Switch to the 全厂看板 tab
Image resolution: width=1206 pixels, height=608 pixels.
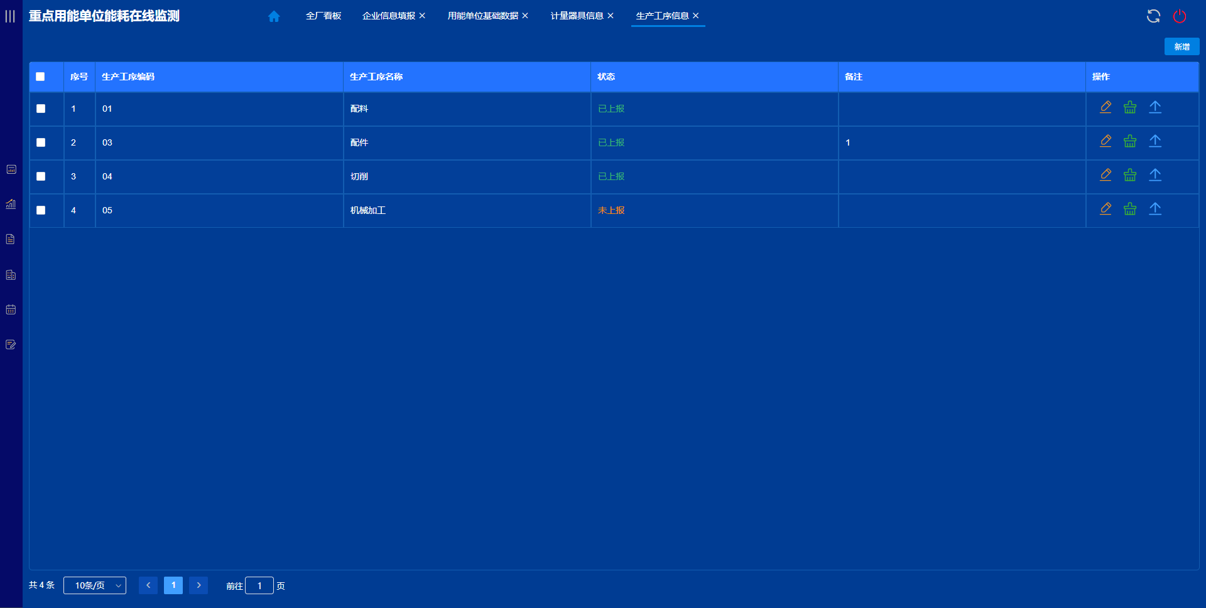pos(323,16)
